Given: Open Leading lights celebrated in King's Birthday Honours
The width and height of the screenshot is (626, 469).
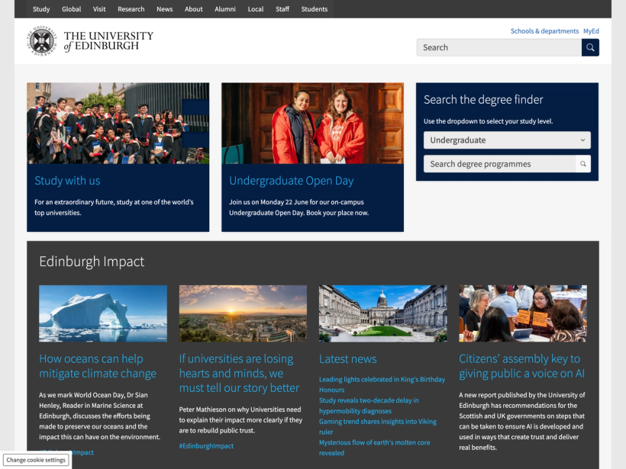Looking at the screenshot, I should pos(382,384).
